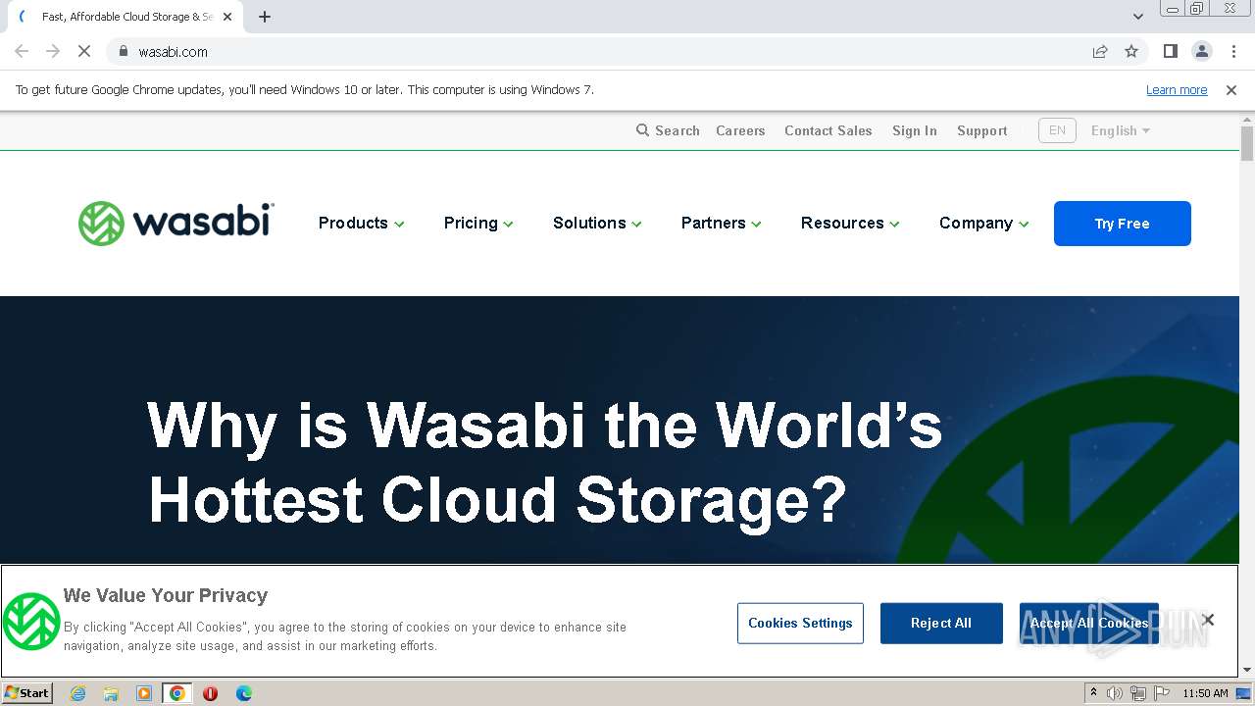1255x706 pixels.
Task: Open the tab search chevron
Action: [x=1137, y=17]
